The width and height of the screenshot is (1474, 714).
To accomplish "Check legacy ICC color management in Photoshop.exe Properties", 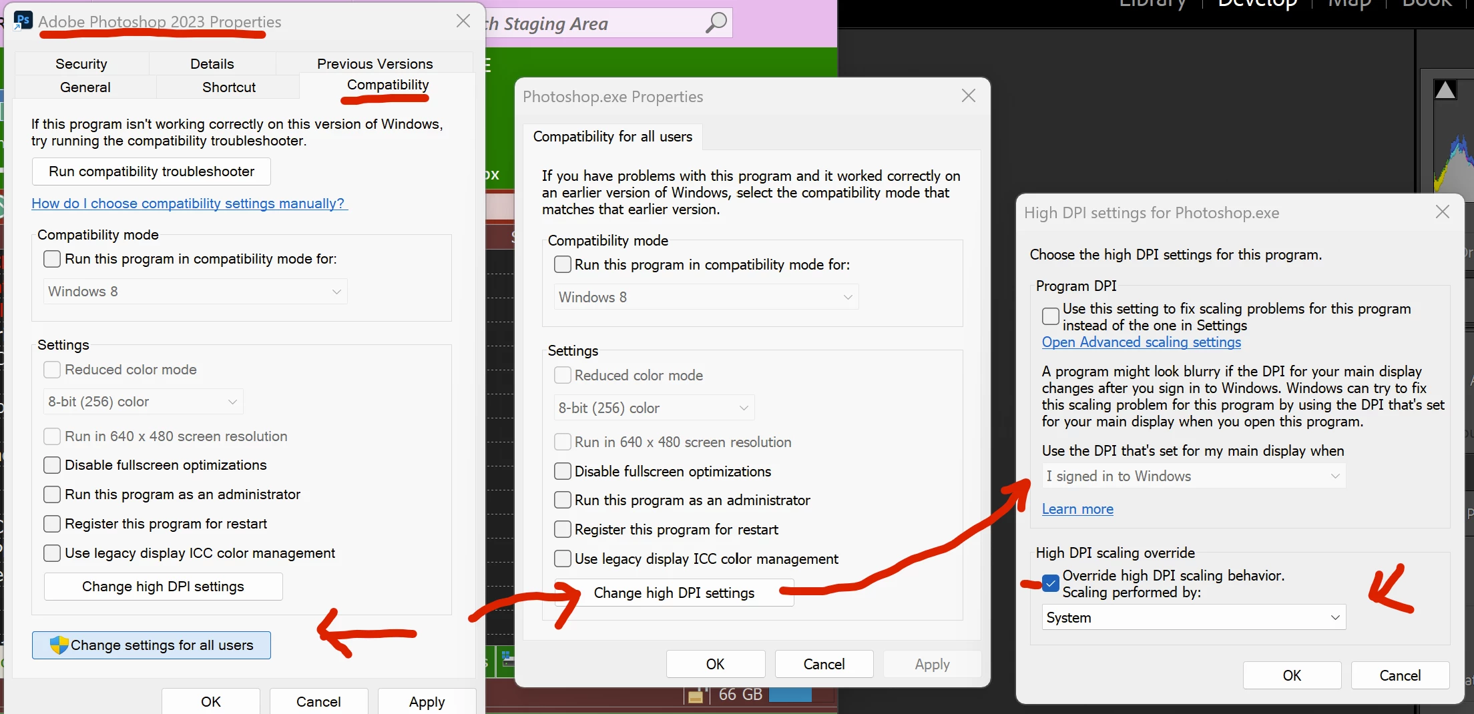I will coord(563,559).
